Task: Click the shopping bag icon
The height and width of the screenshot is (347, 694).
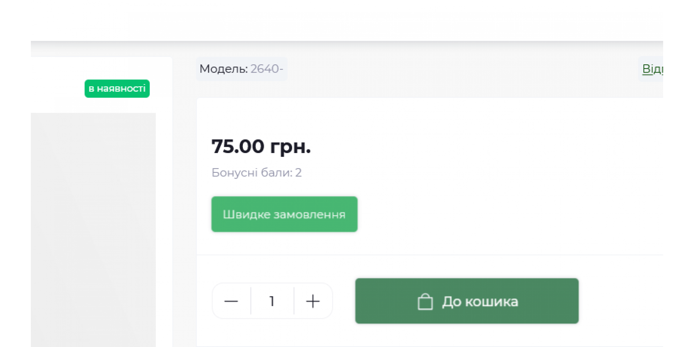Action: [x=425, y=302]
